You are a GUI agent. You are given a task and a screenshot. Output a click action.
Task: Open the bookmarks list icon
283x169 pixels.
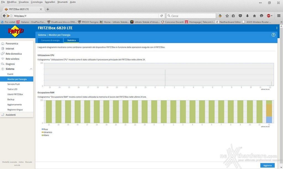coord(233,16)
